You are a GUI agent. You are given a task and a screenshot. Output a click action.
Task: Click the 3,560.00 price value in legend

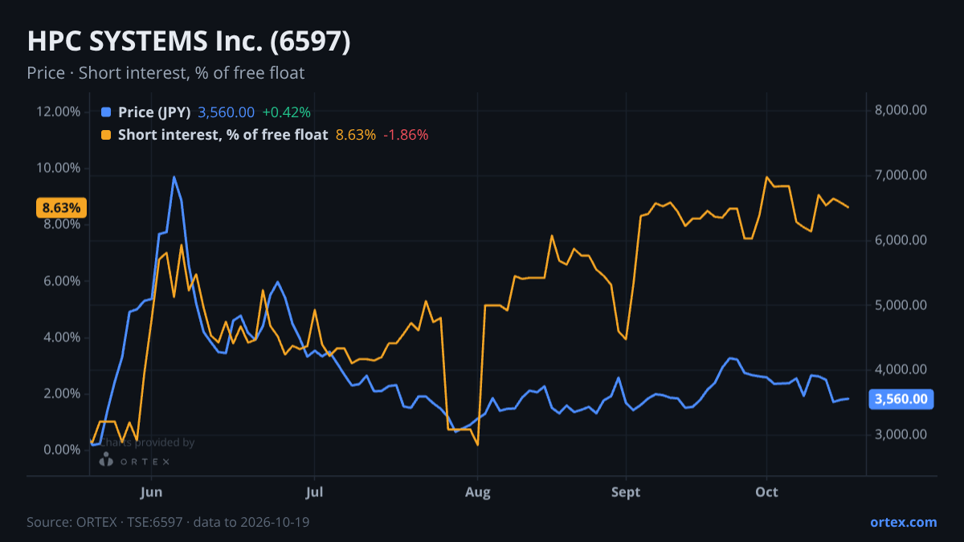(x=226, y=112)
